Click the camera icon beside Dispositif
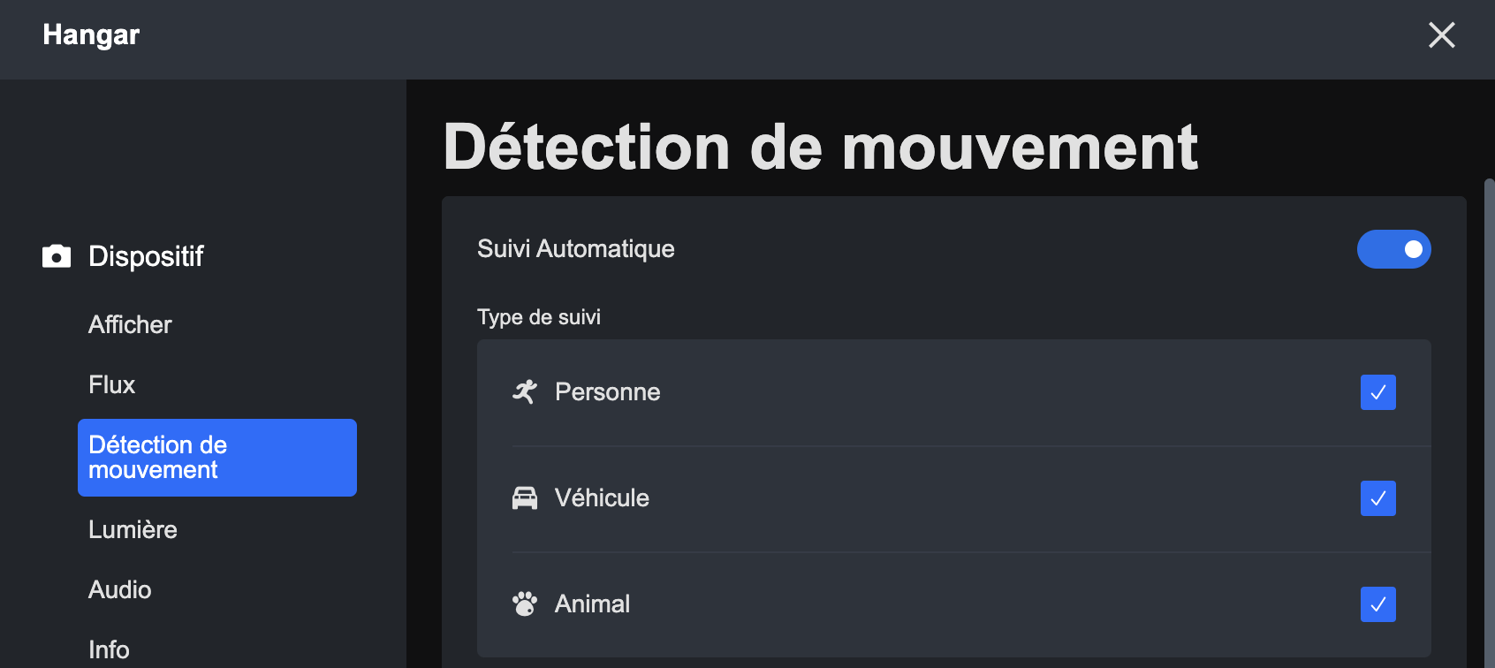 point(57,256)
